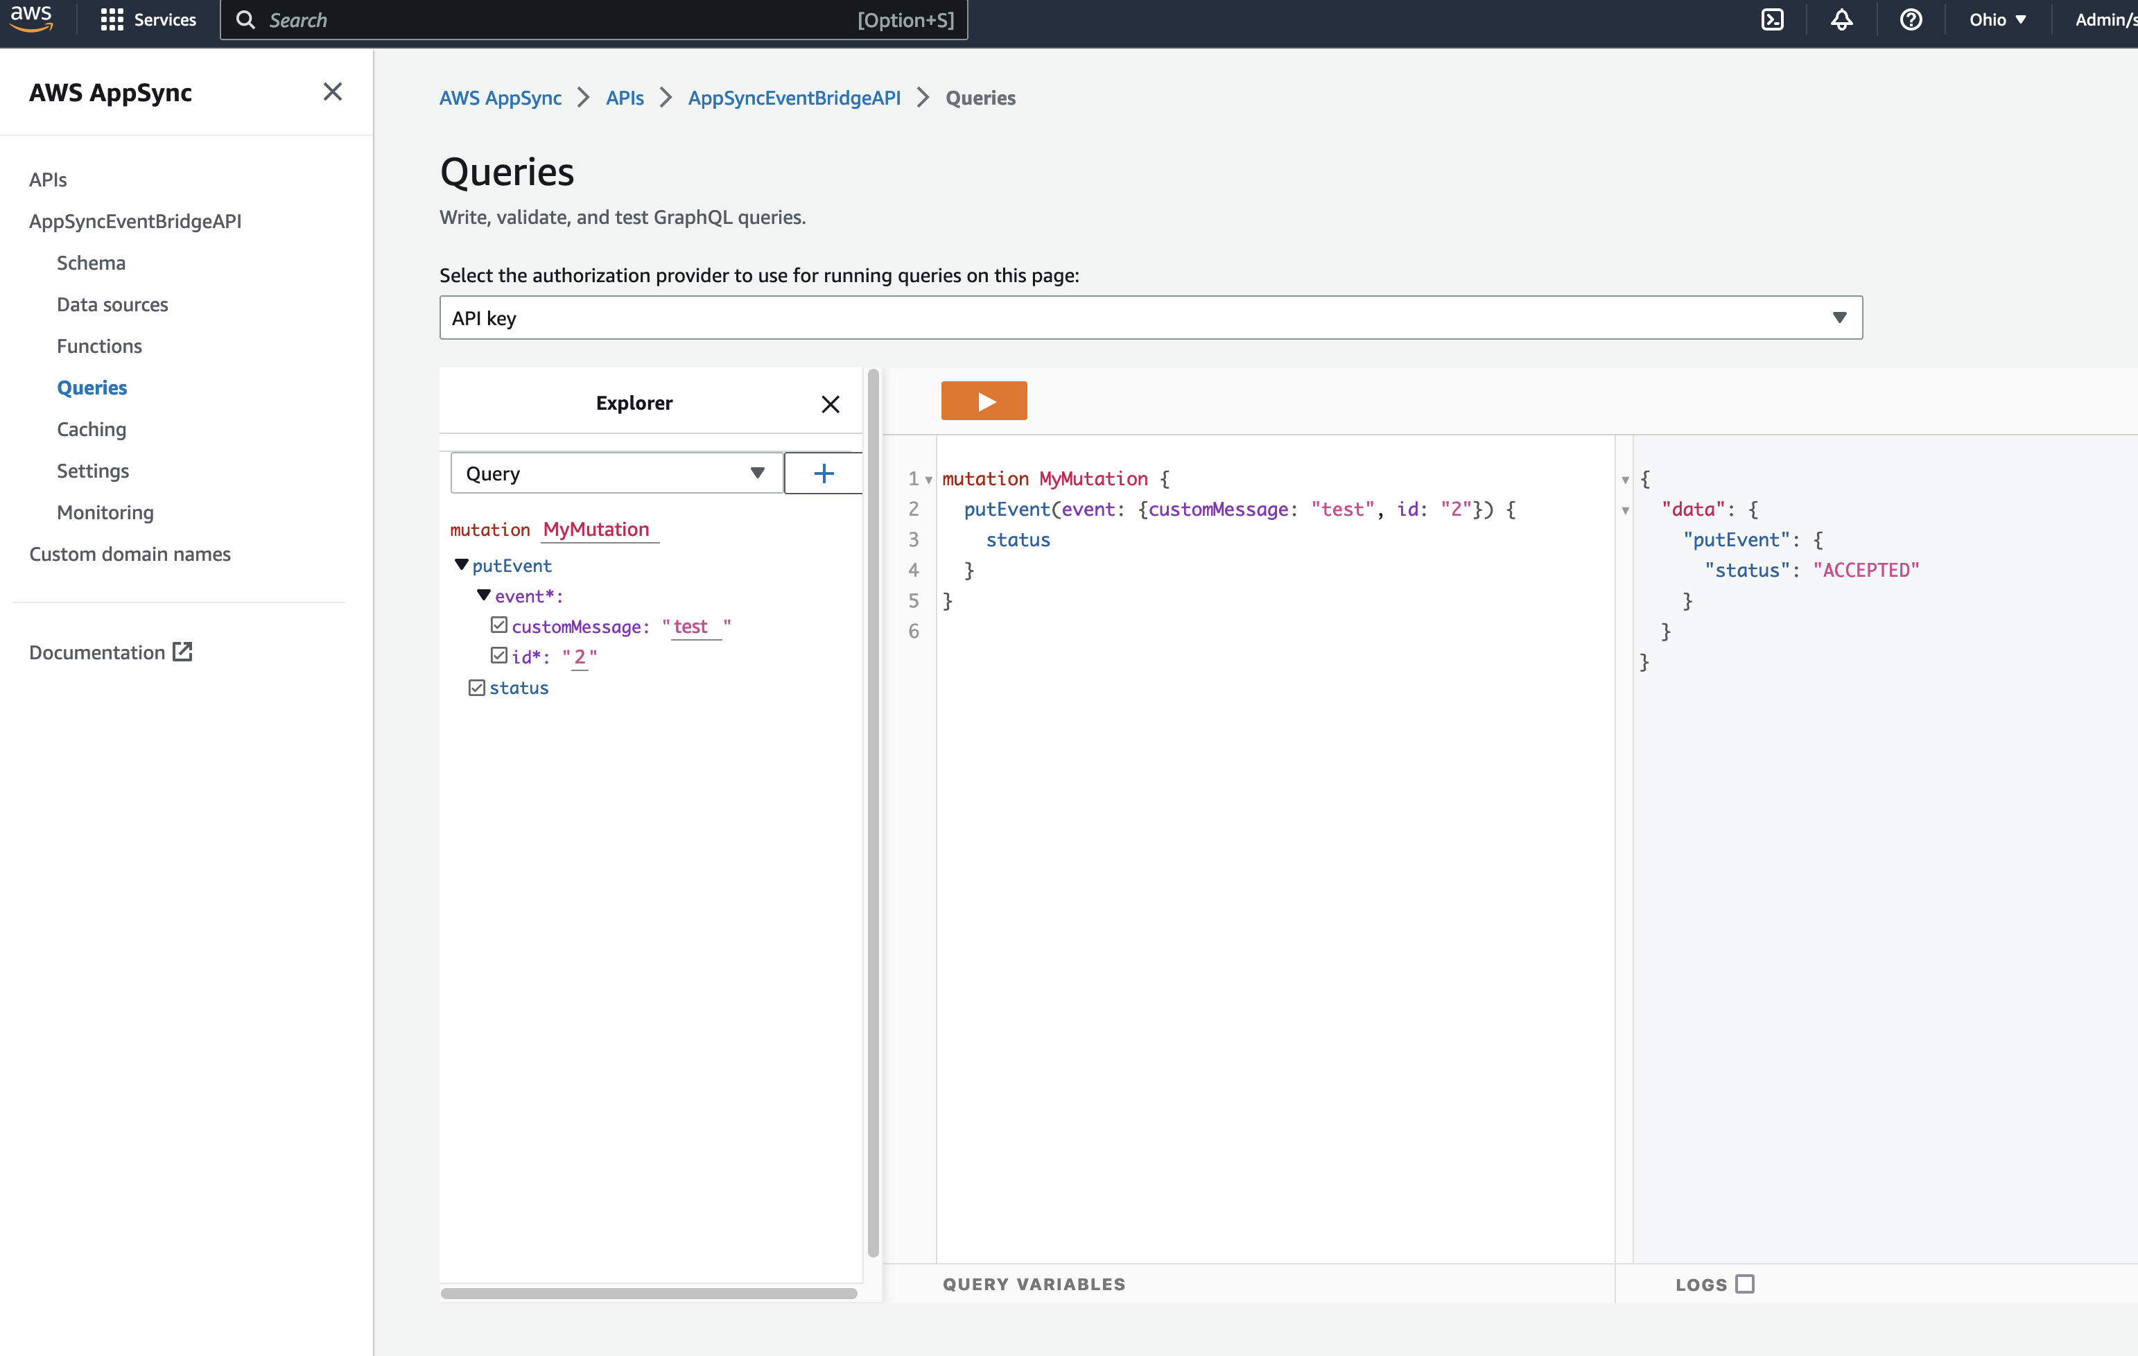Viewport: 2138px width, 1356px height.
Task: Edit the customMessage value test
Action: (696, 627)
